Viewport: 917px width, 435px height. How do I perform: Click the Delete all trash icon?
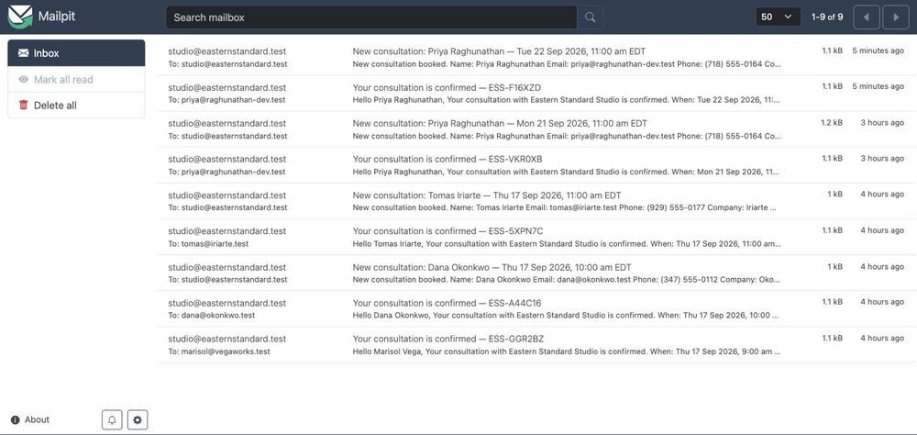[24, 106]
